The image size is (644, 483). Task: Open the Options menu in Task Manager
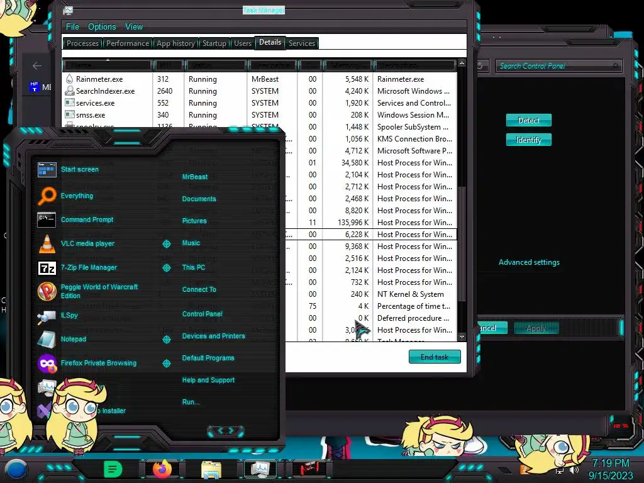click(102, 26)
